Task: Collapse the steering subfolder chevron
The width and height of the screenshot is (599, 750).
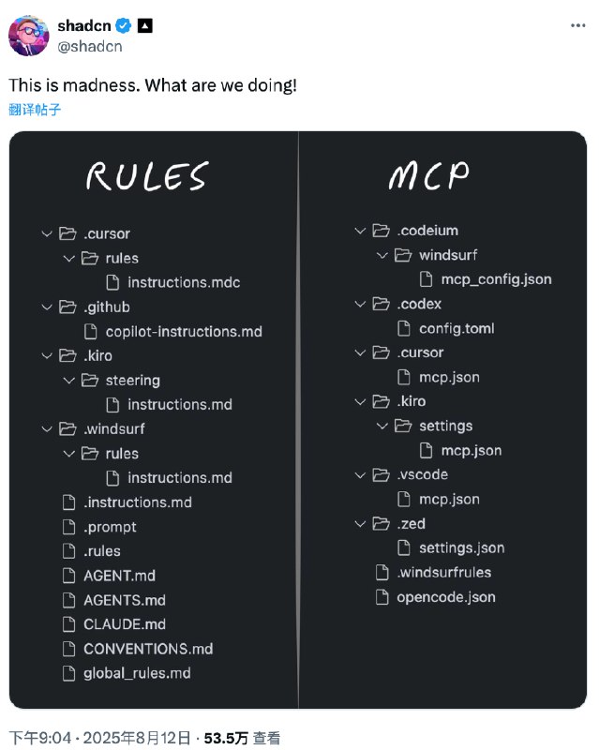Action: click(x=68, y=381)
